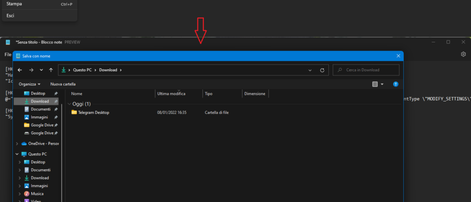Screen dimensions: 471x202
Task: Open the Help question mark icon
Action: click(x=396, y=84)
